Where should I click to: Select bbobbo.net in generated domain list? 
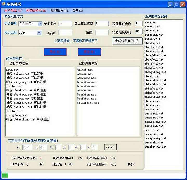[x=152, y=101]
